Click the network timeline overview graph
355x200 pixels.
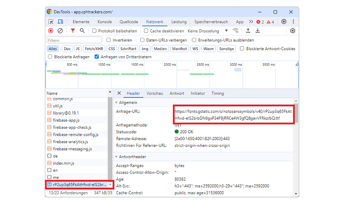coord(172,74)
